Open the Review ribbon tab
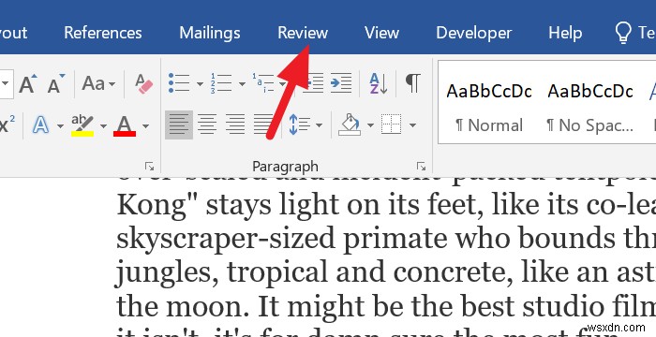Screen dimensions: 656x337 coord(303,33)
